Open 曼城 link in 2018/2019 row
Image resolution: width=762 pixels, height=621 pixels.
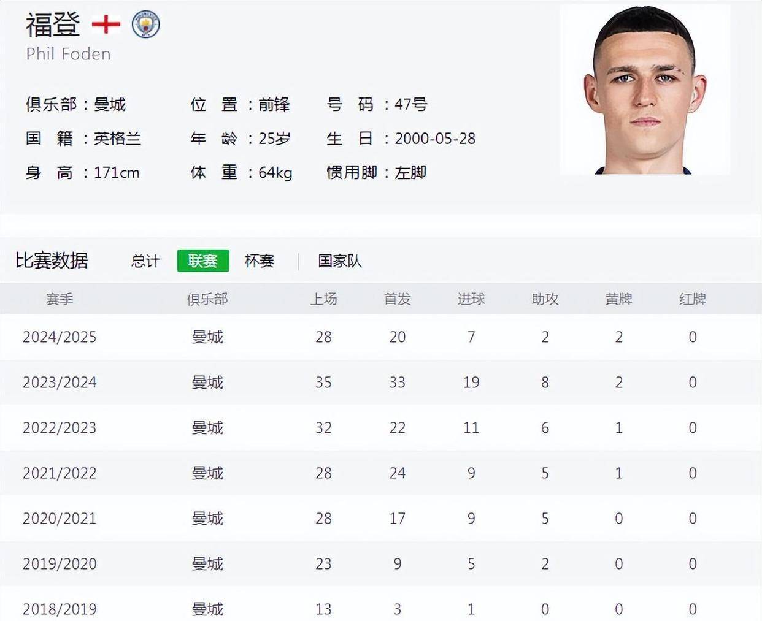coord(207,609)
